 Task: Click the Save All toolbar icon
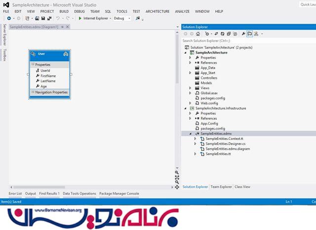click(49, 18)
